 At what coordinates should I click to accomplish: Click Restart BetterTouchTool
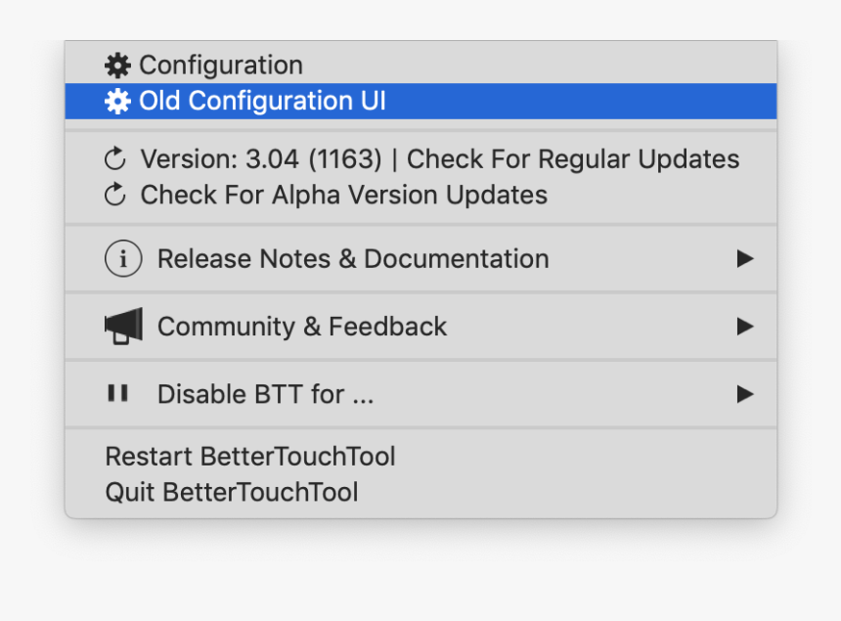click(250, 457)
